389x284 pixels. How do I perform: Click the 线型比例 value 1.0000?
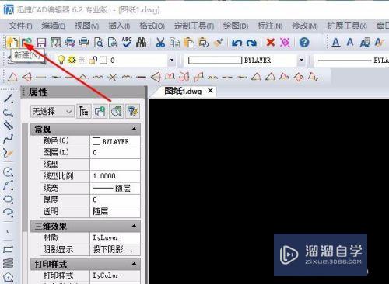(x=115, y=176)
